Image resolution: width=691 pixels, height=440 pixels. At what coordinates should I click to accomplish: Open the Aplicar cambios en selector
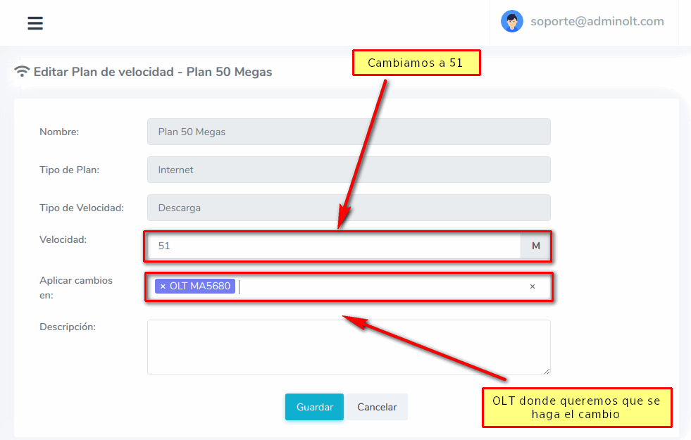tap(380, 287)
